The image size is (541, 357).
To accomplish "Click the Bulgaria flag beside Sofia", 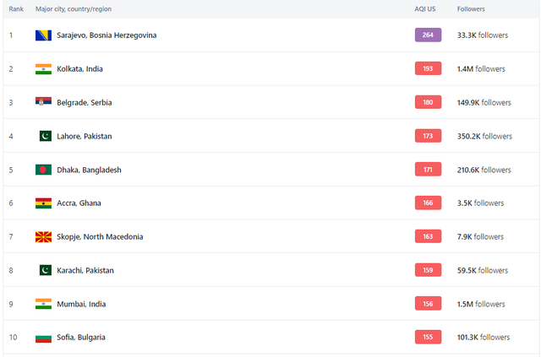I will coord(43,338).
